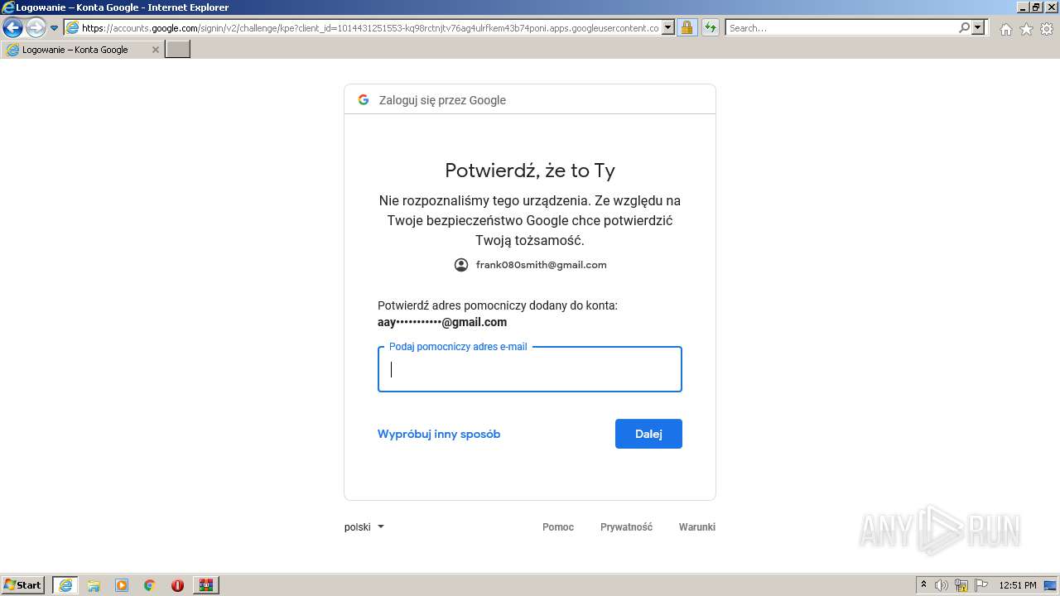Click the Internet Explorer taskbar icon

(x=65, y=585)
